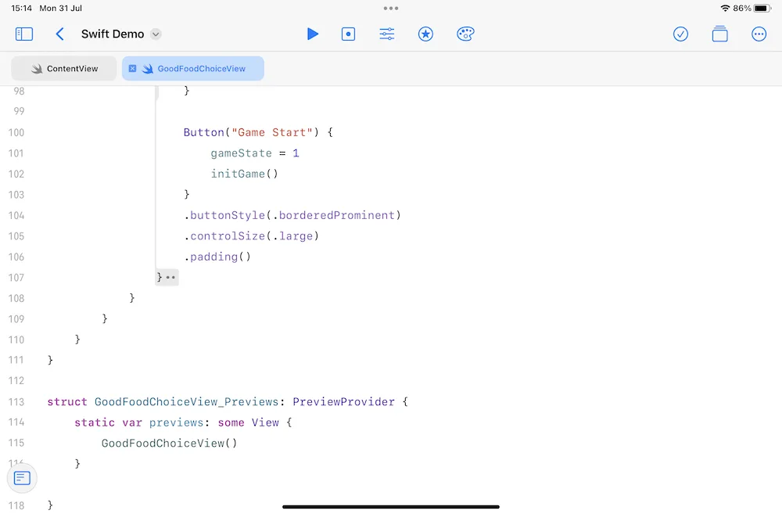Click the .controlSize(.large) line
The height and width of the screenshot is (514, 782).
click(251, 236)
